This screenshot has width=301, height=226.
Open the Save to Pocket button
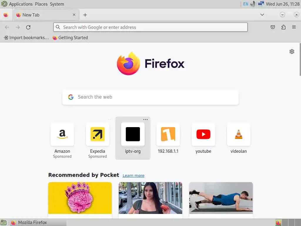click(272, 27)
